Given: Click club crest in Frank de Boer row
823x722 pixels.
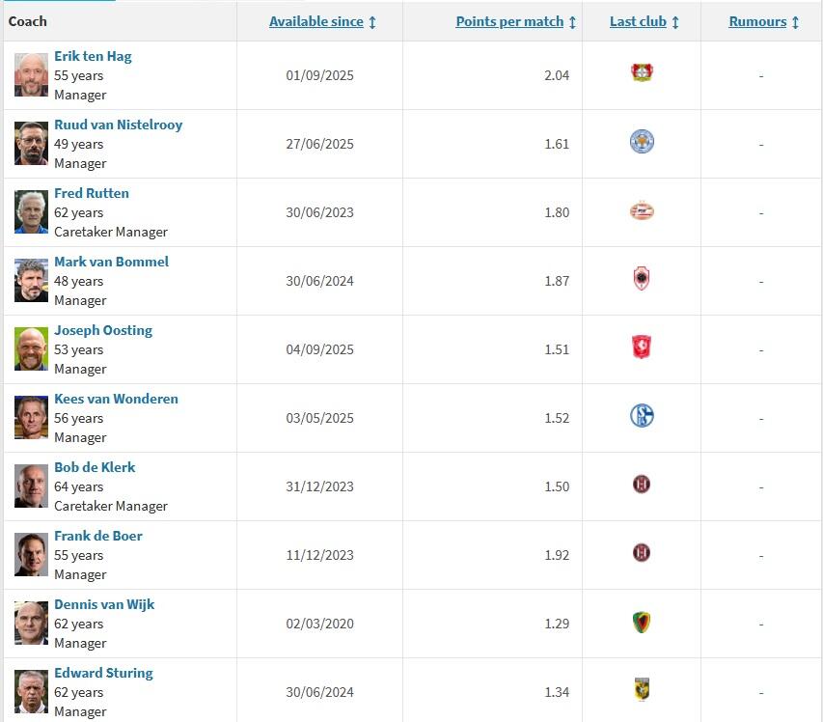Looking at the screenshot, I should tap(642, 553).
